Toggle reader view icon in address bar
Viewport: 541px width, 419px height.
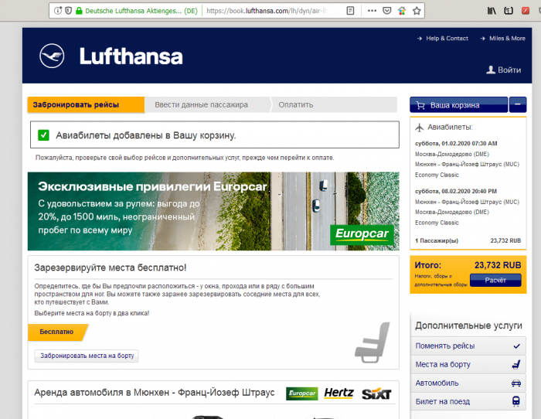click(x=350, y=11)
